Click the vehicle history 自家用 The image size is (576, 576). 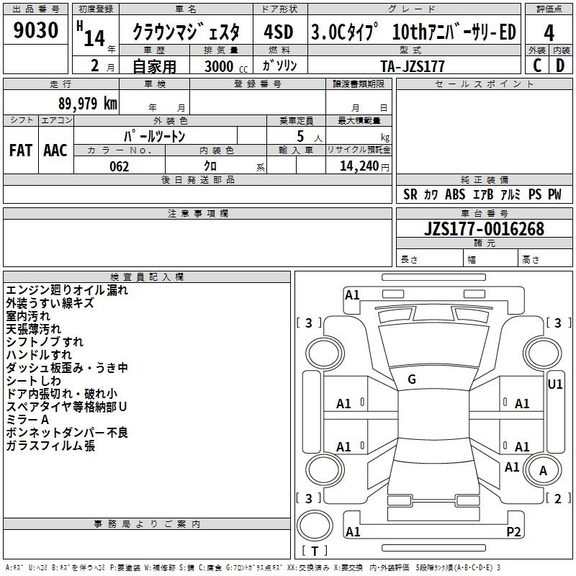[x=154, y=66]
